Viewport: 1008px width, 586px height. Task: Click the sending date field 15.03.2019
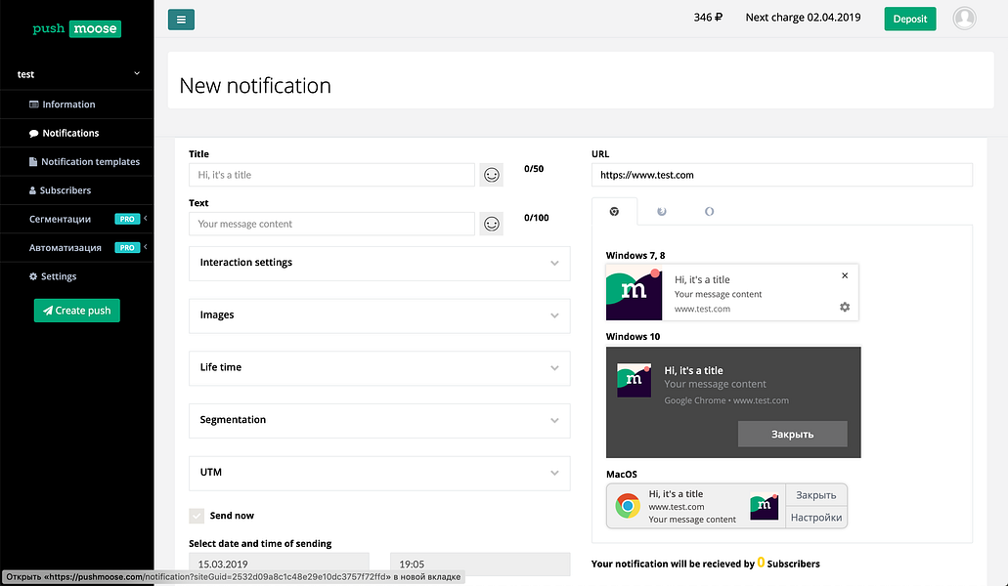[x=279, y=565]
